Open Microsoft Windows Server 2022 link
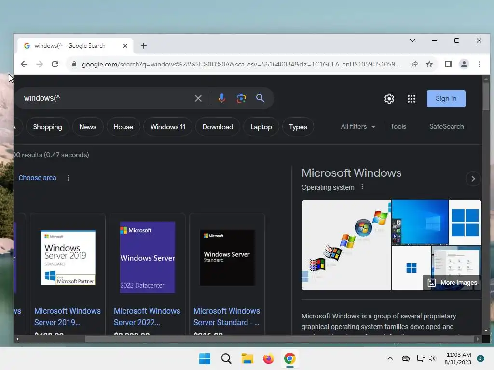 pyautogui.click(x=147, y=317)
